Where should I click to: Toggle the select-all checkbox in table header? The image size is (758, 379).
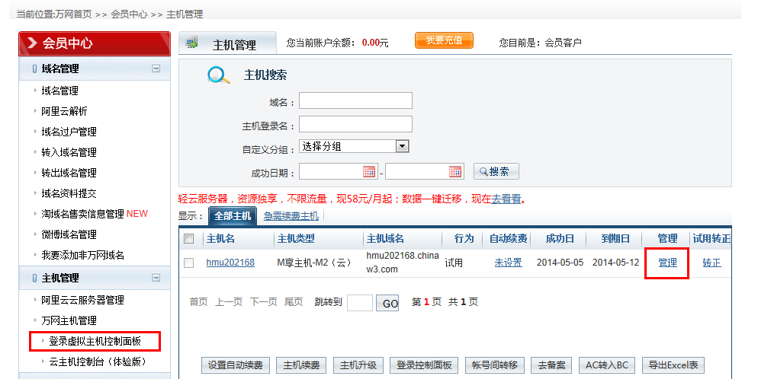(188, 239)
